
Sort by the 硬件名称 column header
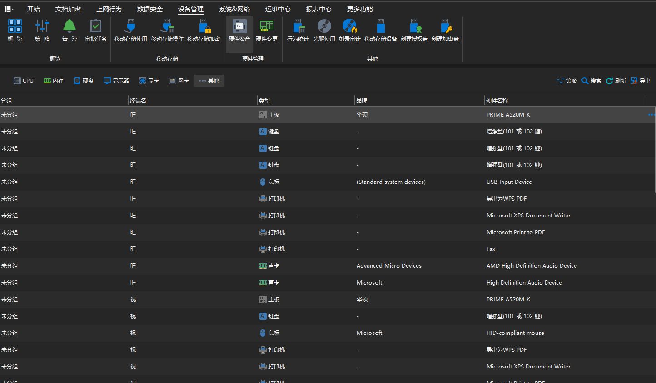click(x=565, y=100)
